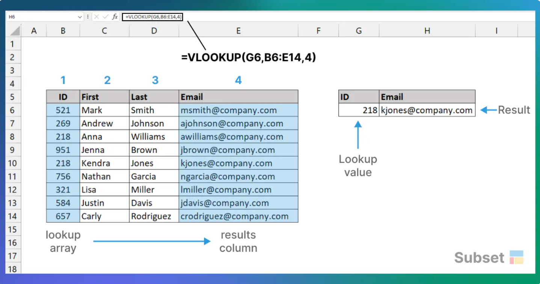Click the cell 'Brown'
Viewport: 540px width, 284px height.
pos(154,150)
